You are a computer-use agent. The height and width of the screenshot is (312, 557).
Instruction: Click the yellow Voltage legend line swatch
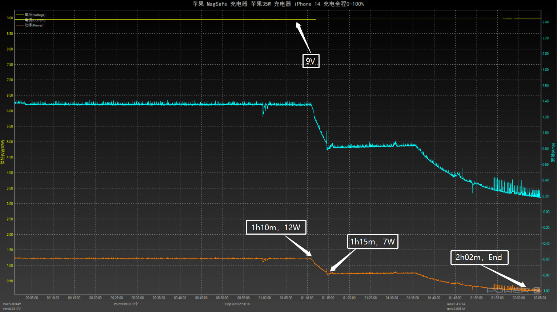point(20,15)
